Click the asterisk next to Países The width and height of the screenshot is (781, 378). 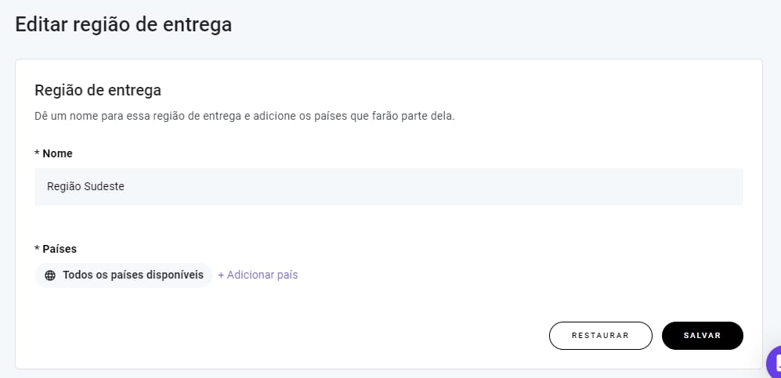tap(37, 249)
